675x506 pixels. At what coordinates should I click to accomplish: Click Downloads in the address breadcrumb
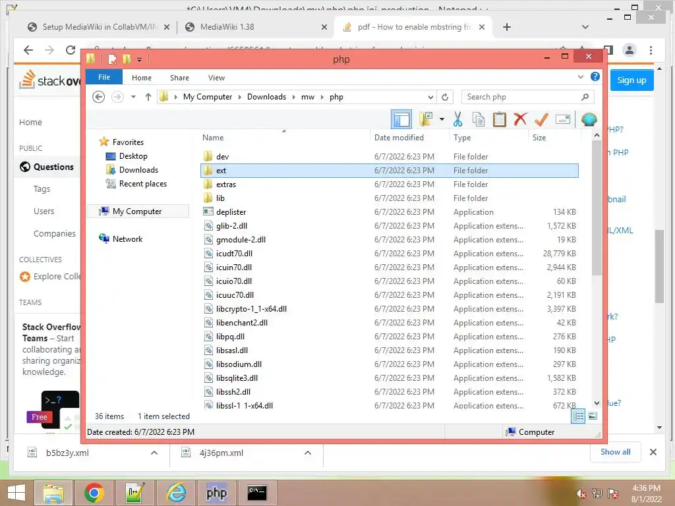pos(266,97)
